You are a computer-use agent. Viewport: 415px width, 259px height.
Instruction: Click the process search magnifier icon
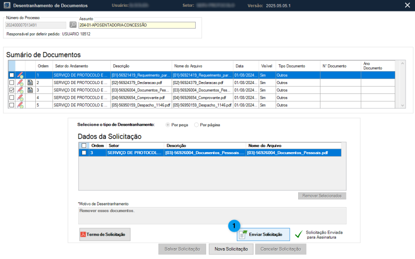point(73,24)
